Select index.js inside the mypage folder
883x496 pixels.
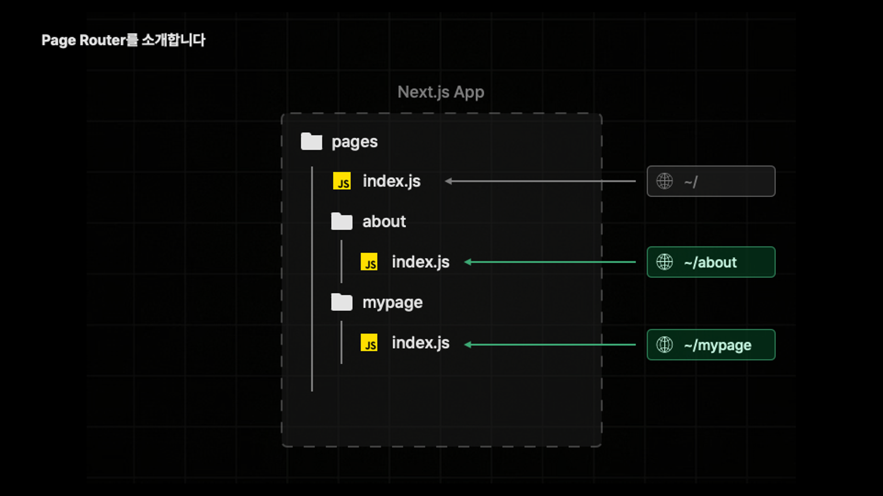tap(420, 343)
